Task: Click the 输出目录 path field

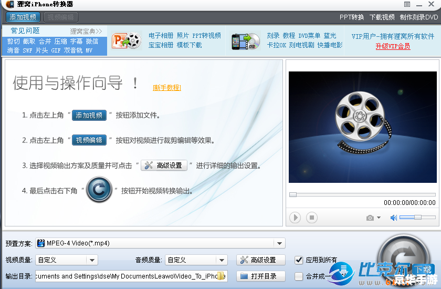Action: click(131, 276)
